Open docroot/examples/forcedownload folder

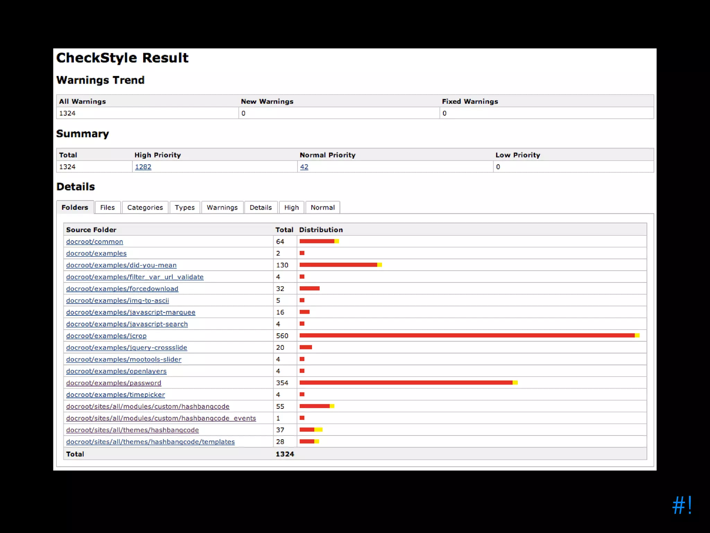point(122,289)
